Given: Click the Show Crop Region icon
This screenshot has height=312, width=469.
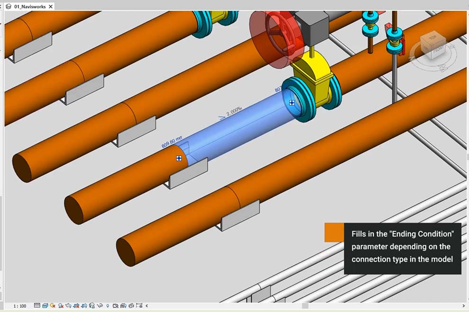Looking at the screenshot, I should click(x=84, y=306).
